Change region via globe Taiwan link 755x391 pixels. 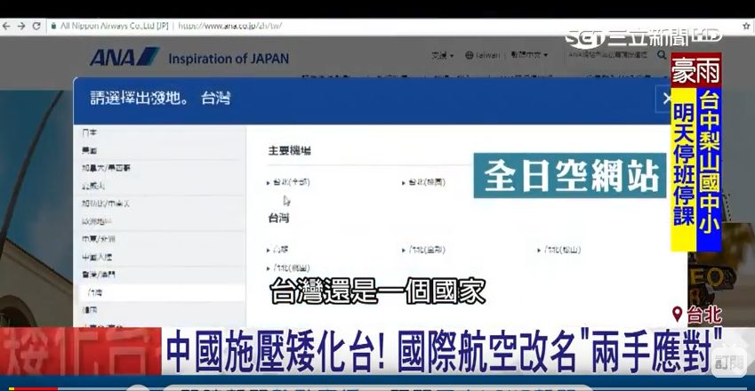click(x=483, y=55)
